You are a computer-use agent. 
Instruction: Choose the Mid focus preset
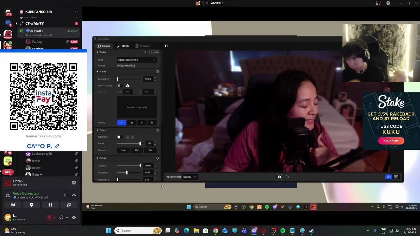pyautogui.click(x=137, y=150)
